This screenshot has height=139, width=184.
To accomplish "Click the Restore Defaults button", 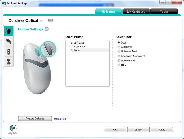I will [35, 119].
